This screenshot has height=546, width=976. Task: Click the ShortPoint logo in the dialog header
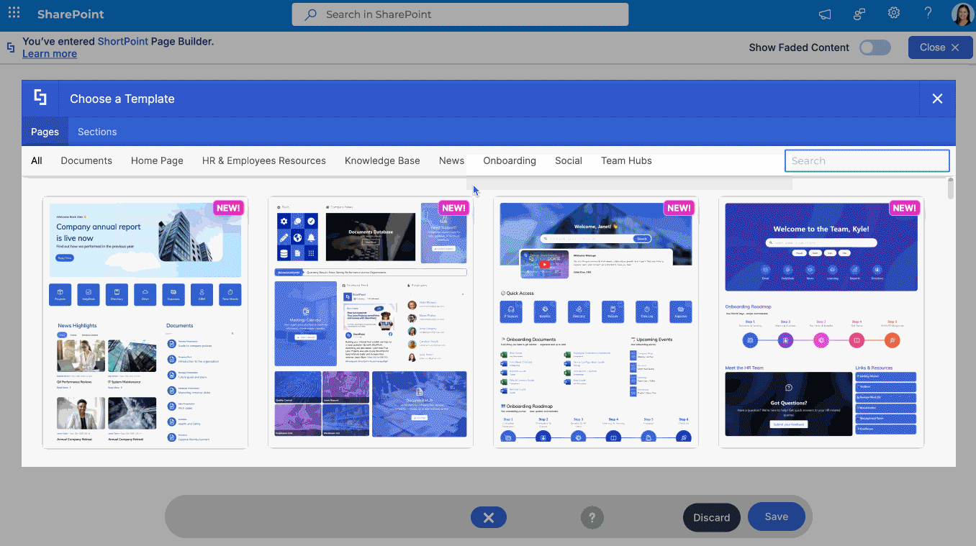click(x=40, y=96)
